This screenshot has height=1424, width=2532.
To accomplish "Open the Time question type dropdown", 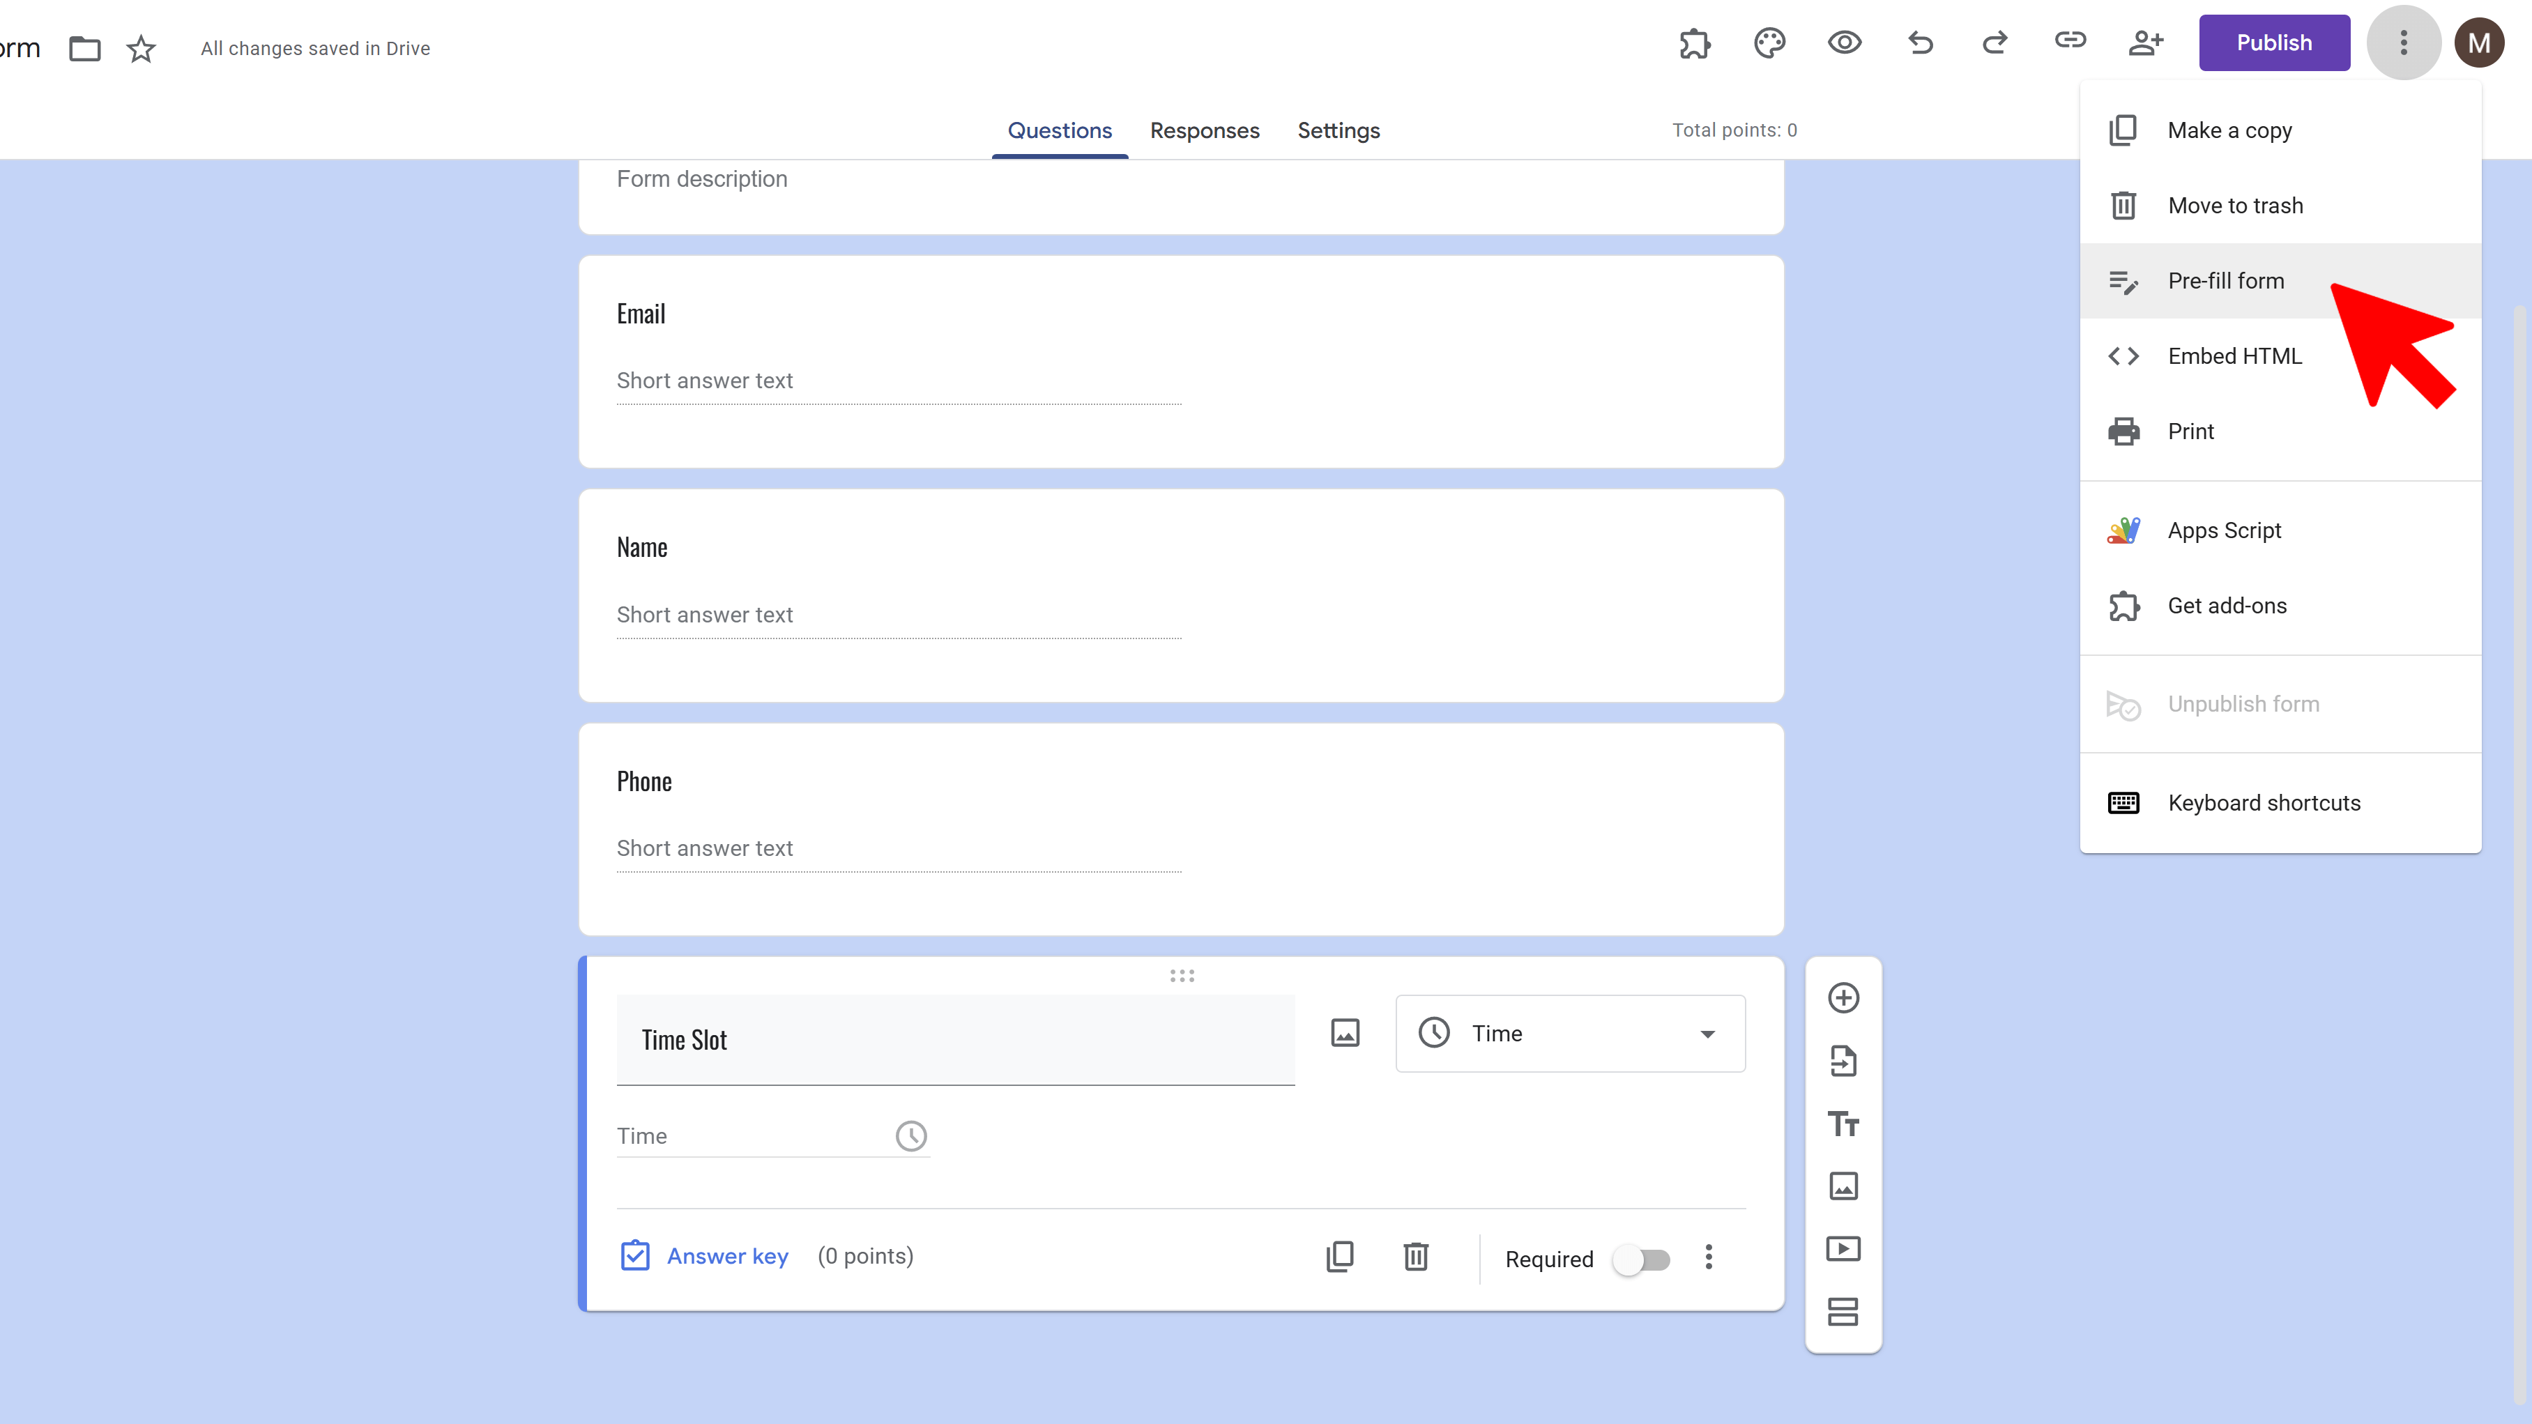I will 1570,1033.
